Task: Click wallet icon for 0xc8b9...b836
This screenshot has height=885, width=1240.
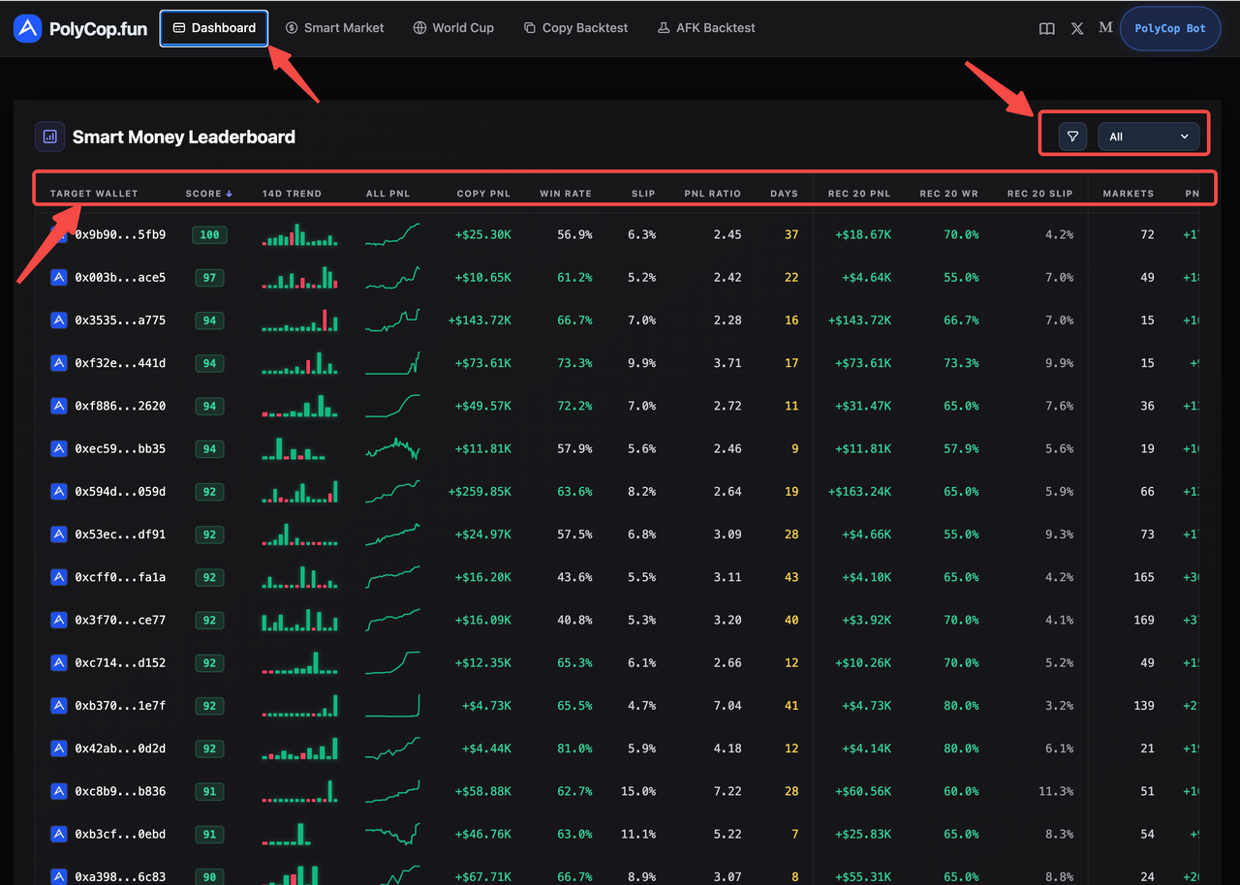Action: coord(59,791)
